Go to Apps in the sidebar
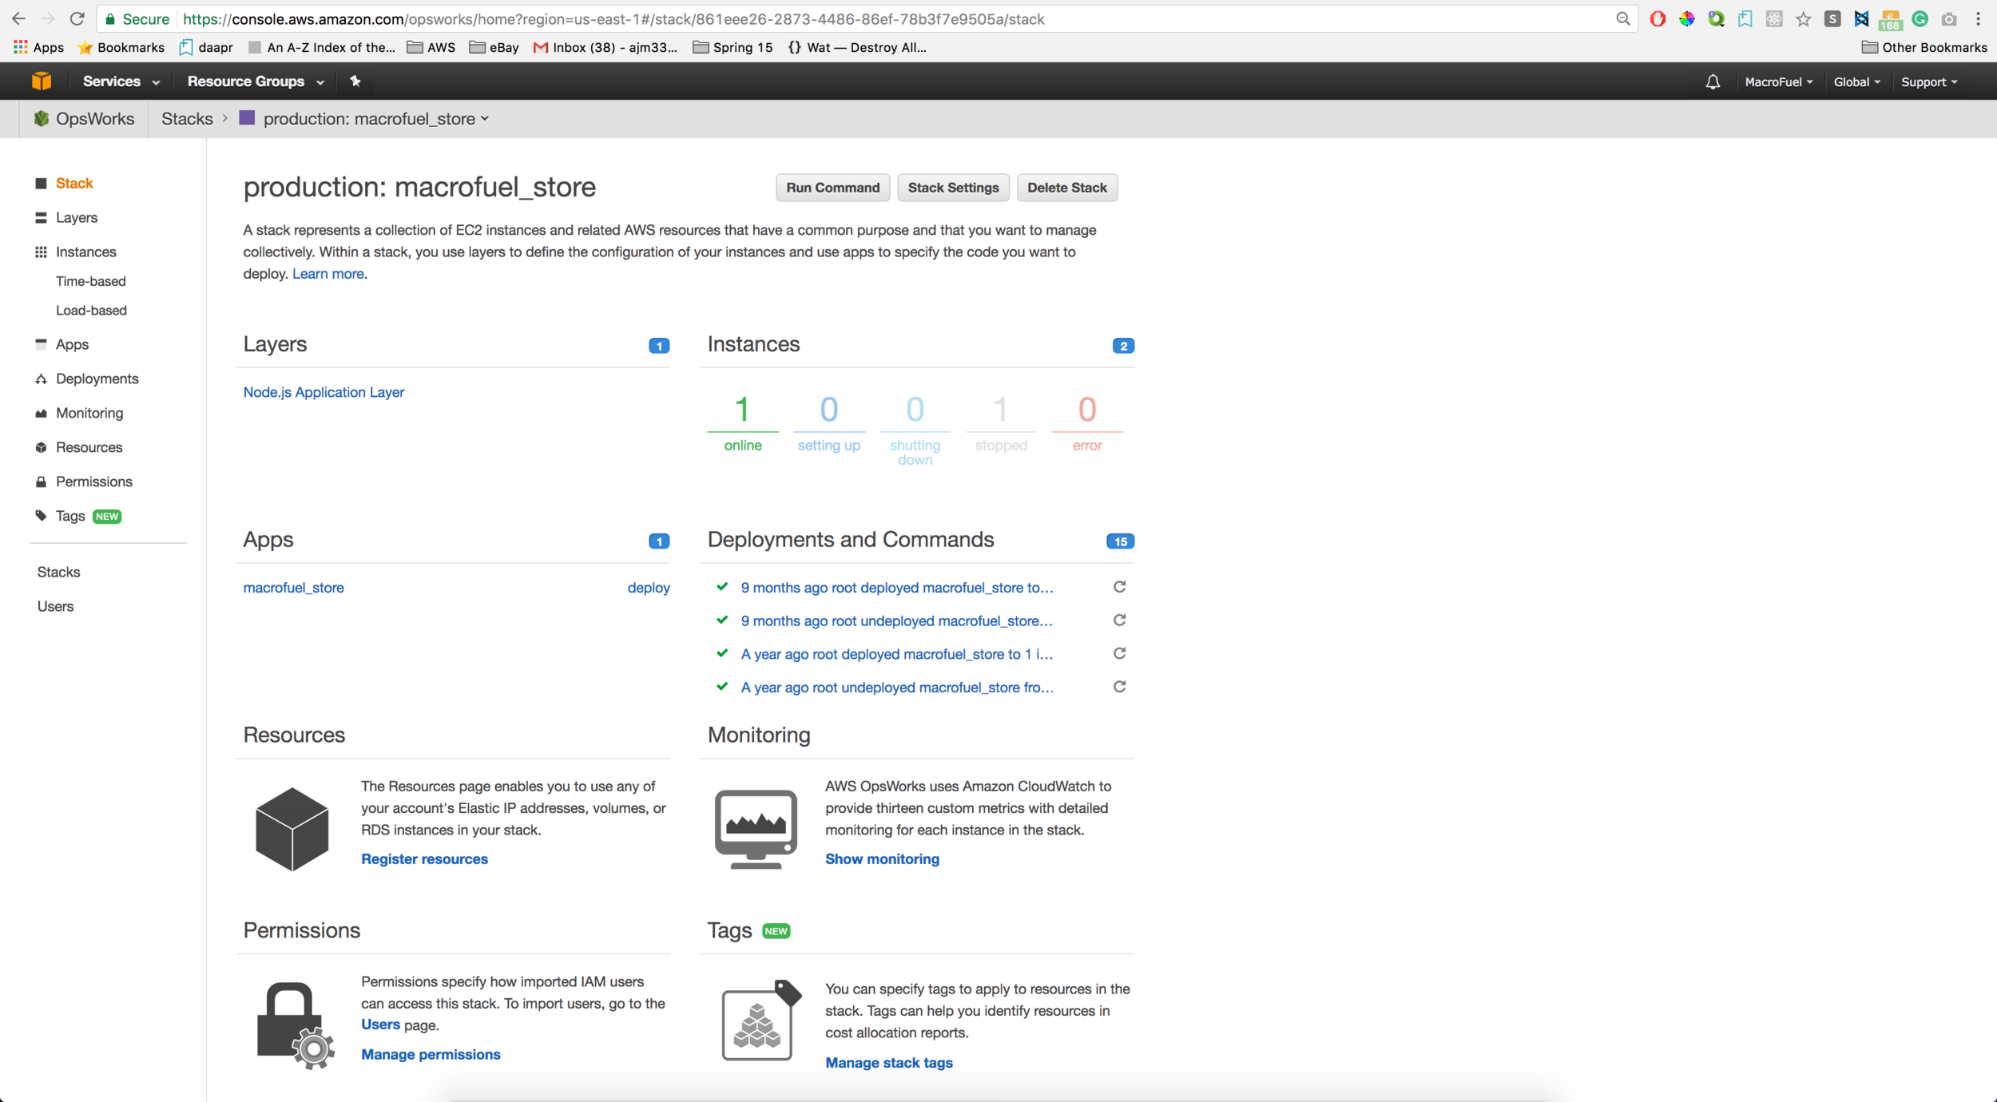The image size is (1997, 1102). tap(72, 344)
